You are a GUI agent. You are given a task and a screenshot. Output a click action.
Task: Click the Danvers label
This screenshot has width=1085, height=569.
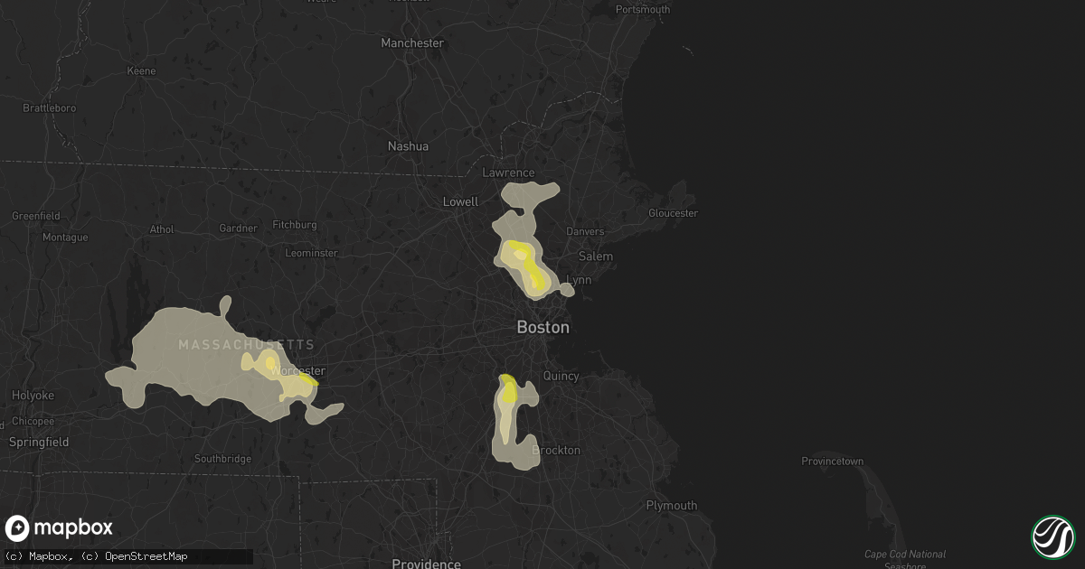point(585,232)
